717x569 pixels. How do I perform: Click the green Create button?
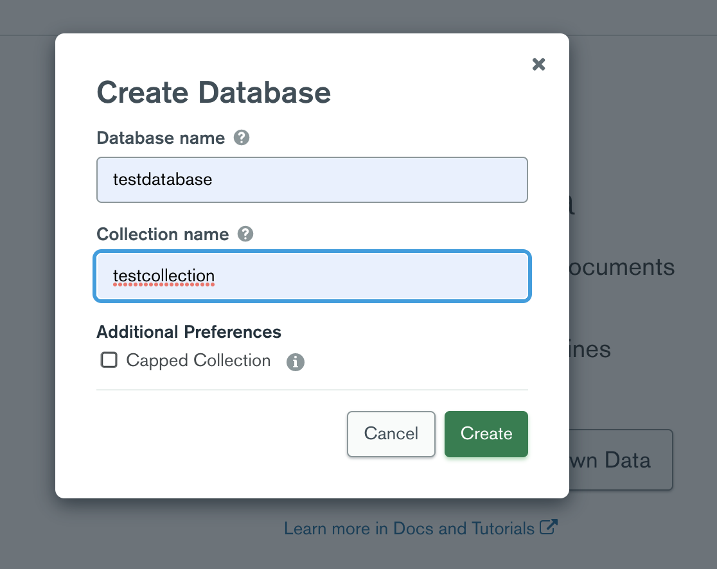coord(486,433)
